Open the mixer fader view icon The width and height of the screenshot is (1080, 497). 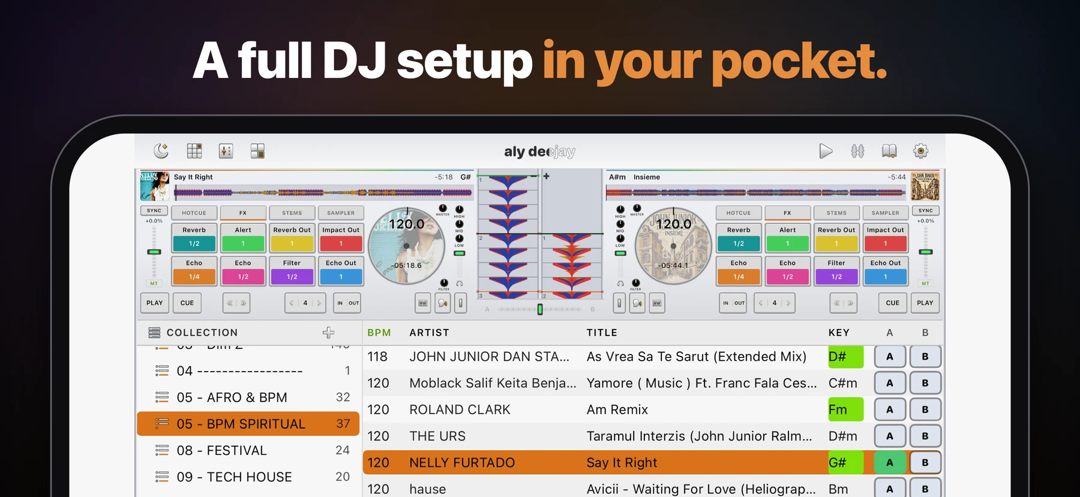click(226, 151)
